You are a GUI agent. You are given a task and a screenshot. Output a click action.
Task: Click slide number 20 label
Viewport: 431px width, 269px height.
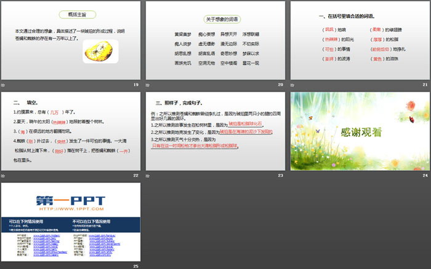[281, 84]
